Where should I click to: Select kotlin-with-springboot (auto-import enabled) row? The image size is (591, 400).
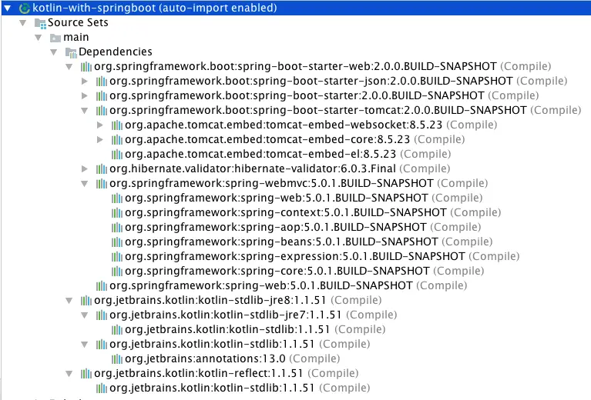pyautogui.click(x=296, y=8)
